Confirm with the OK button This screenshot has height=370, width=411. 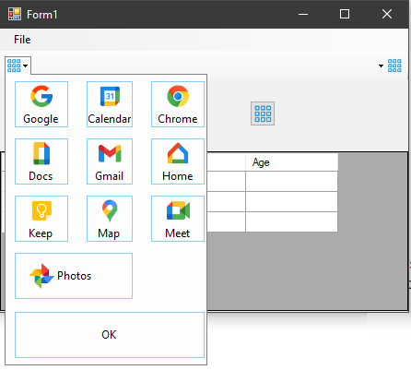[x=110, y=335]
